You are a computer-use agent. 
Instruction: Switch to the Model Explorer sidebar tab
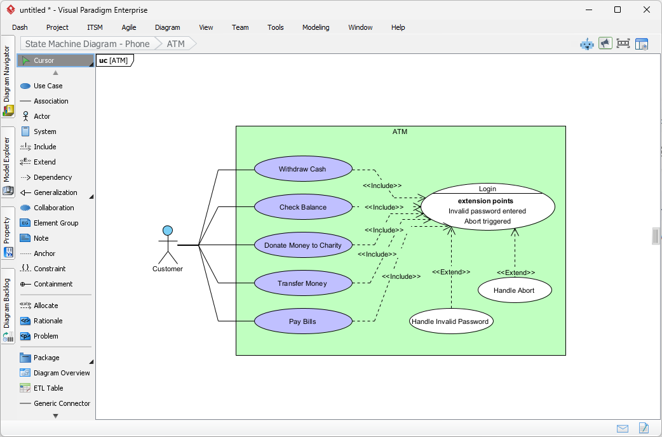(8, 160)
